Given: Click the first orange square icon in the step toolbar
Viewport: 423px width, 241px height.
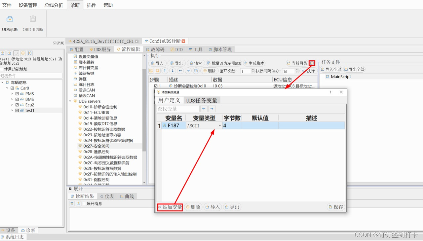Looking at the screenshot, I should coord(151,71).
